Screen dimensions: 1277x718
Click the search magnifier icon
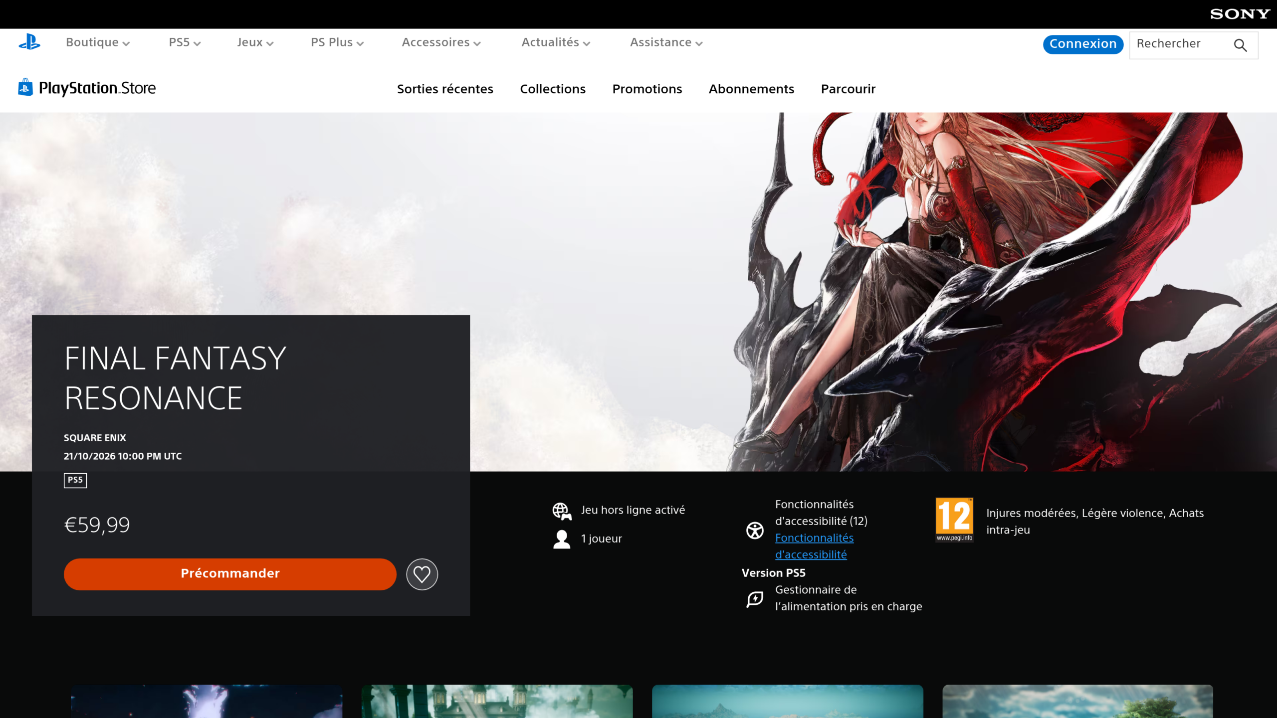(1240, 45)
